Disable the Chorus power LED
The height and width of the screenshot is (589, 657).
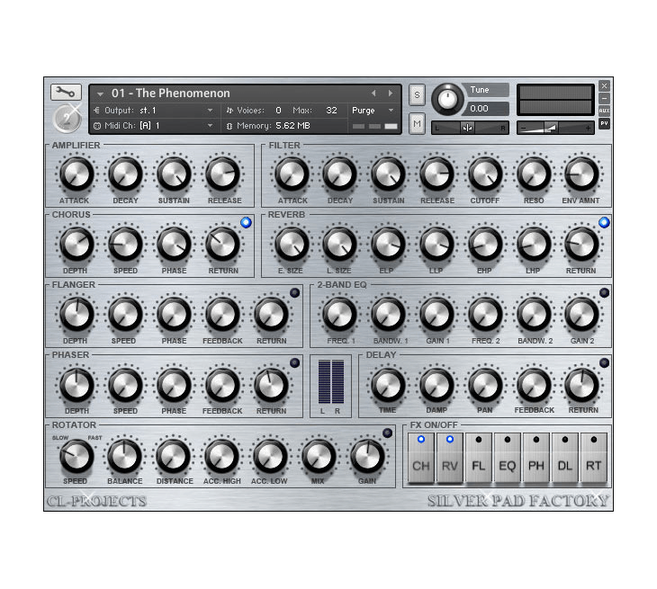pyautogui.click(x=246, y=222)
